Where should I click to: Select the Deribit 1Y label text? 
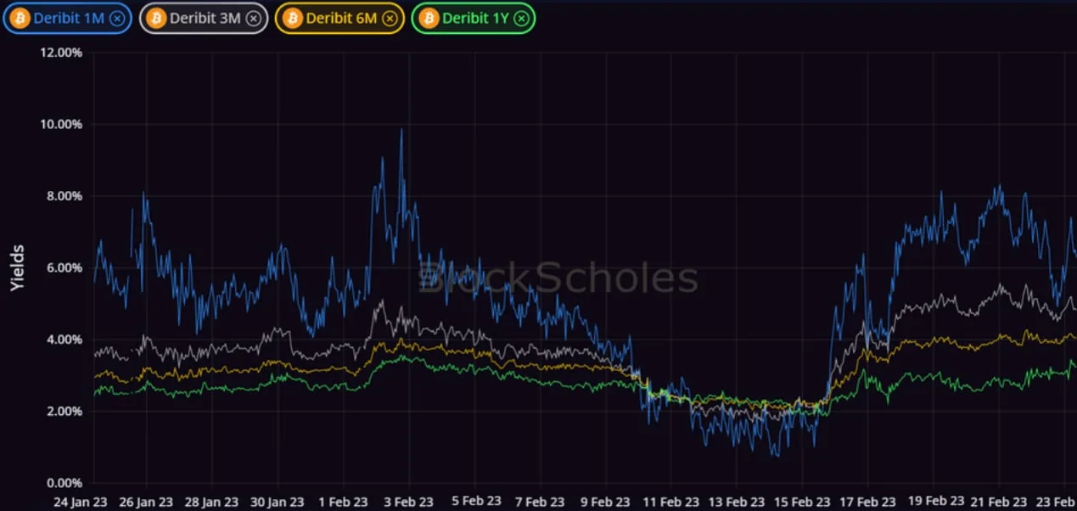(x=475, y=18)
